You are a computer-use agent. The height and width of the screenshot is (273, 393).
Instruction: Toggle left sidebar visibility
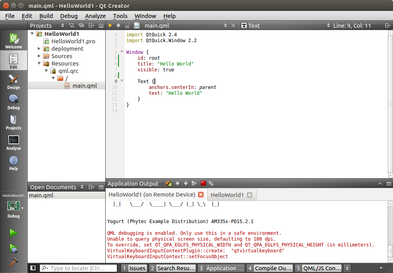click(x=33, y=268)
